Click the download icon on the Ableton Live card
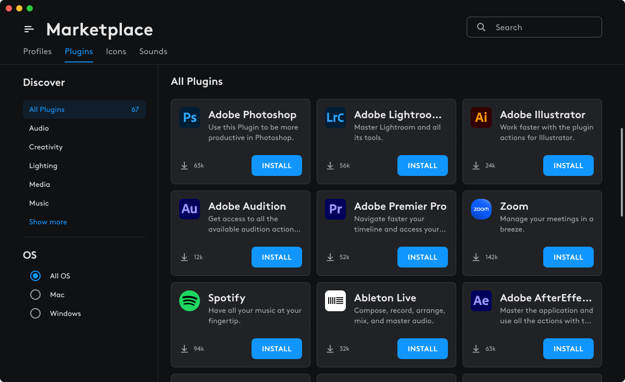 click(x=330, y=349)
